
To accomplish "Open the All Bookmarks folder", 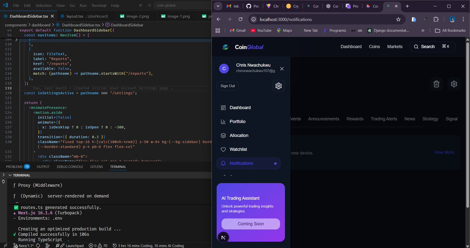I will point(450,30).
